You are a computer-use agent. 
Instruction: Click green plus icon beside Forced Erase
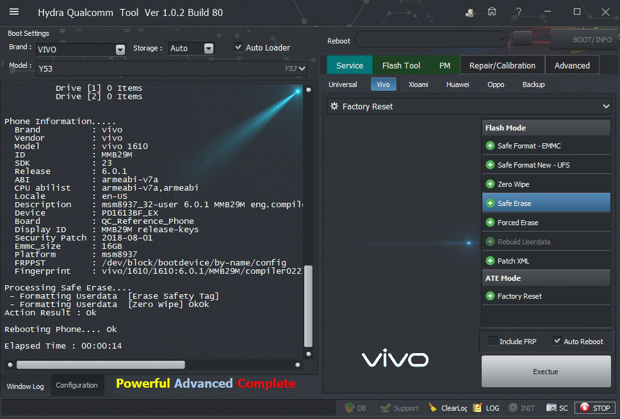pyautogui.click(x=490, y=223)
